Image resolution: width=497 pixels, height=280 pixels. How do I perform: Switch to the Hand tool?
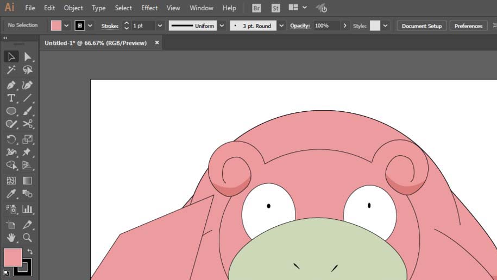pos(11,238)
